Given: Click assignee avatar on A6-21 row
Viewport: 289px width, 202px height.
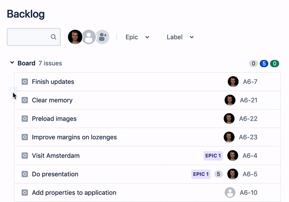Looking at the screenshot, I should point(230,100).
